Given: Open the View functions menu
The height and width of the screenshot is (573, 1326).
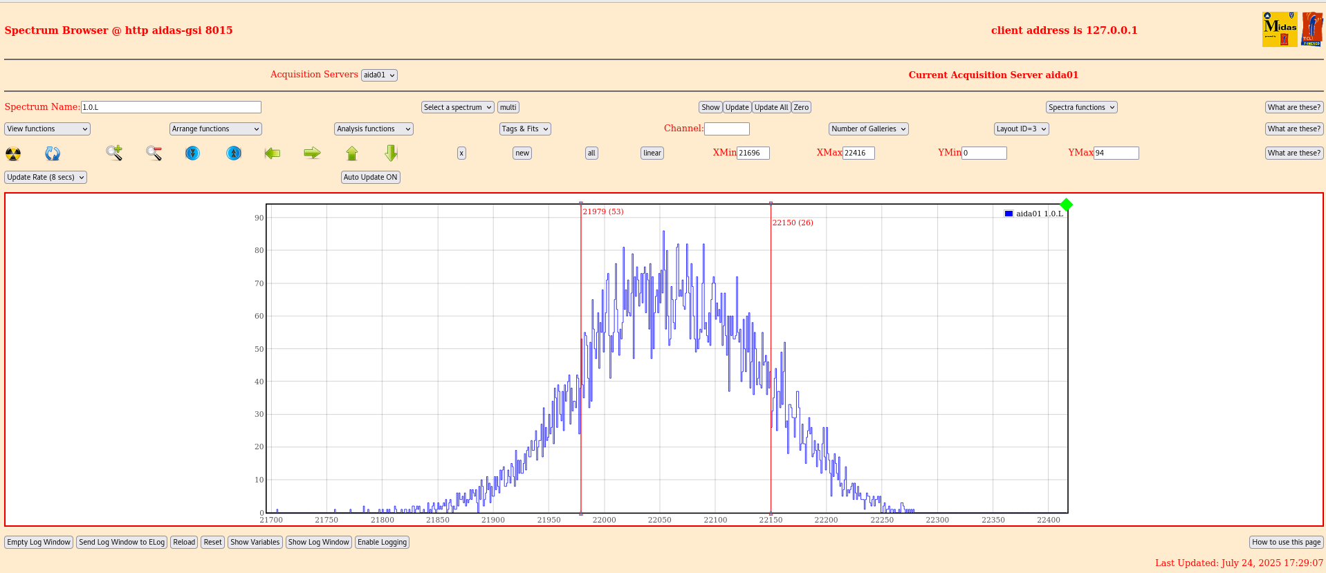Looking at the screenshot, I should click(47, 129).
